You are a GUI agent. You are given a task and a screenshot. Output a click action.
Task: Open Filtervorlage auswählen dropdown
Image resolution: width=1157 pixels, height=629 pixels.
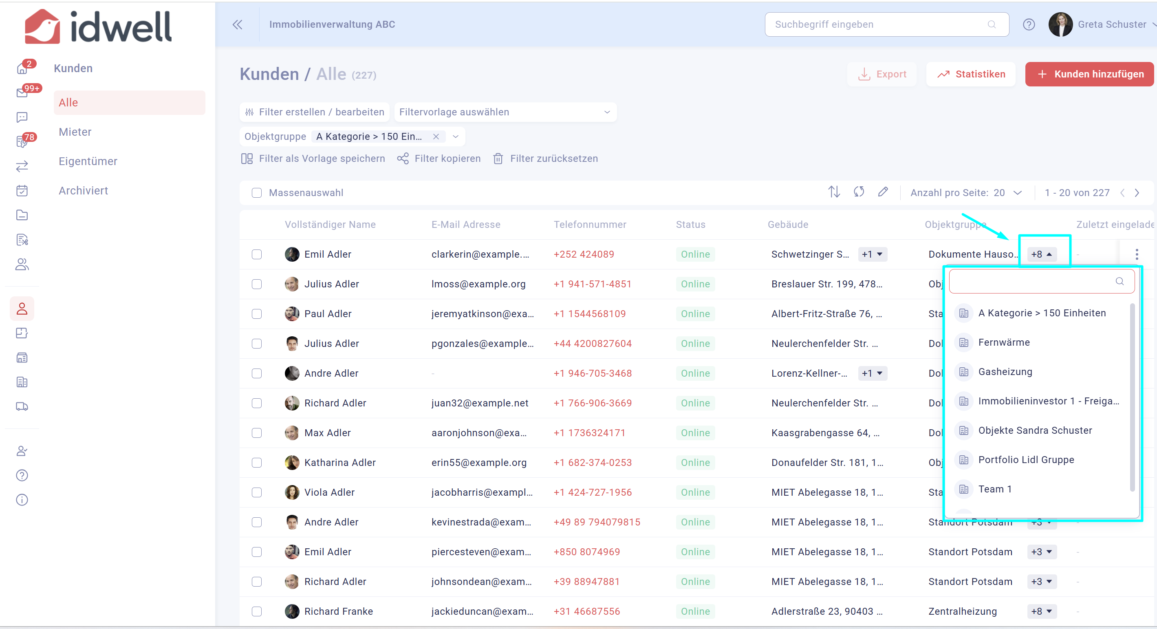pyautogui.click(x=505, y=112)
